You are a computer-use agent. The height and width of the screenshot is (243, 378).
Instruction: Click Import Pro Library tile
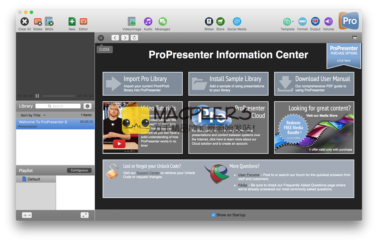click(x=142, y=84)
